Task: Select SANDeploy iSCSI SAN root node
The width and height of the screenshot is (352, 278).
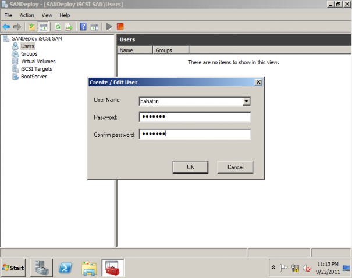Action: 37,38
